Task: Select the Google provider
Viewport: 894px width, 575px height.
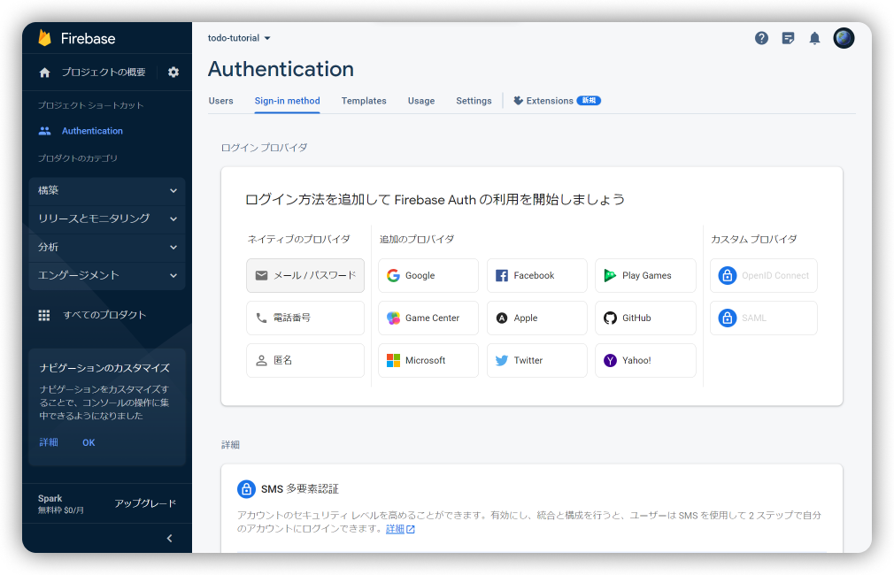Action: coord(428,275)
